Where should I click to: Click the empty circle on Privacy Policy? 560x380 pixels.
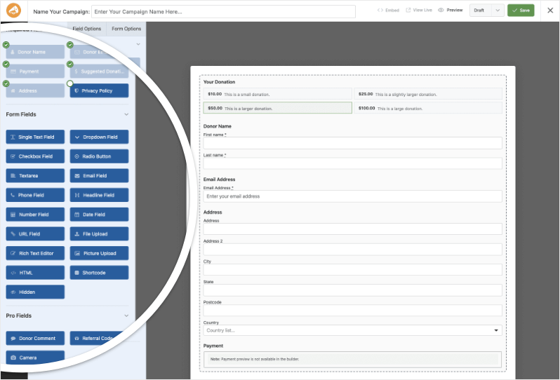(70, 83)
